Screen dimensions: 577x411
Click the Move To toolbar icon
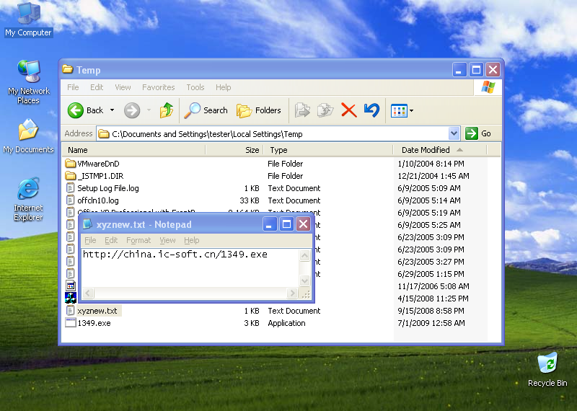pos(302,110)
